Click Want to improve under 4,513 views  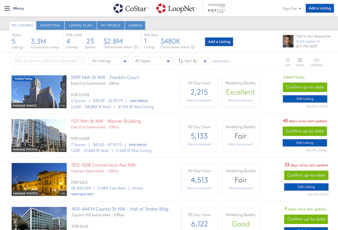(199, 188)
